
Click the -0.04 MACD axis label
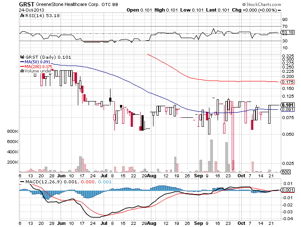[x=288, y=218]
